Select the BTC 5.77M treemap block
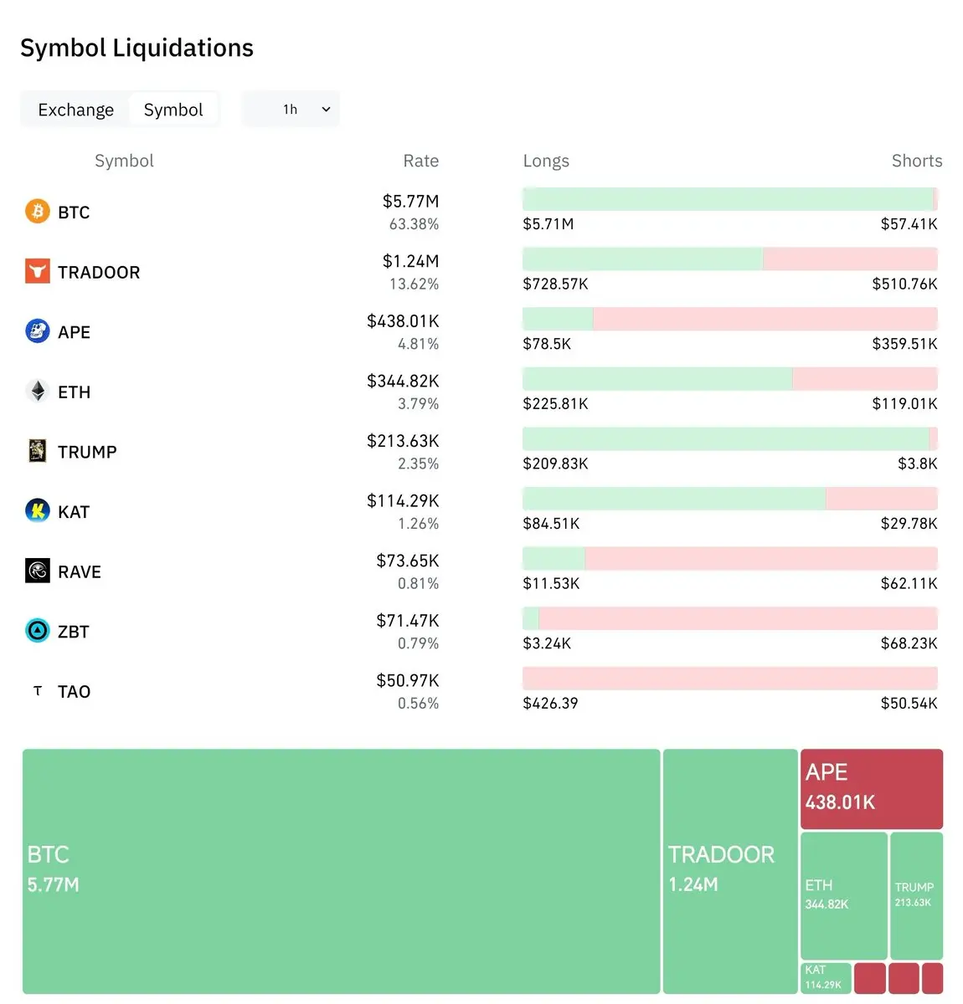Viewport: 963px width, 1004px height. tap(341, 871)
